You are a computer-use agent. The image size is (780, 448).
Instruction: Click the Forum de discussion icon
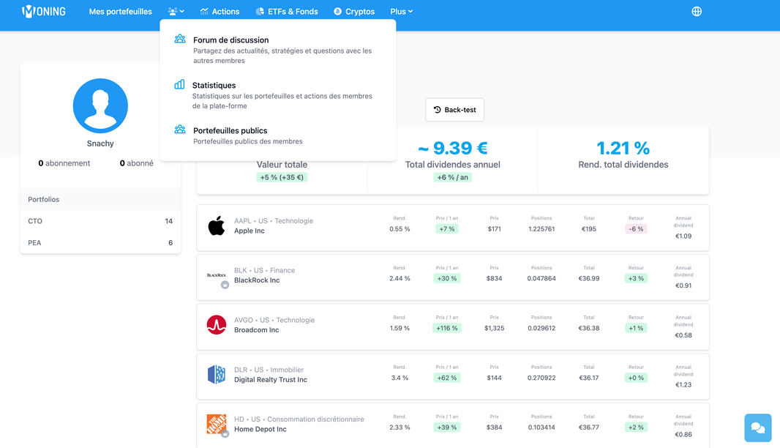click(x=179, y=39)
